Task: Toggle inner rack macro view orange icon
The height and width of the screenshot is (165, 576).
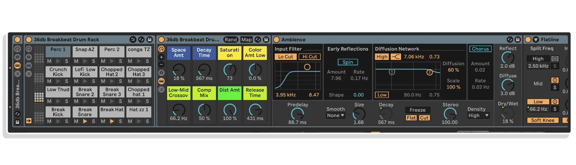Action: [161, 49]
